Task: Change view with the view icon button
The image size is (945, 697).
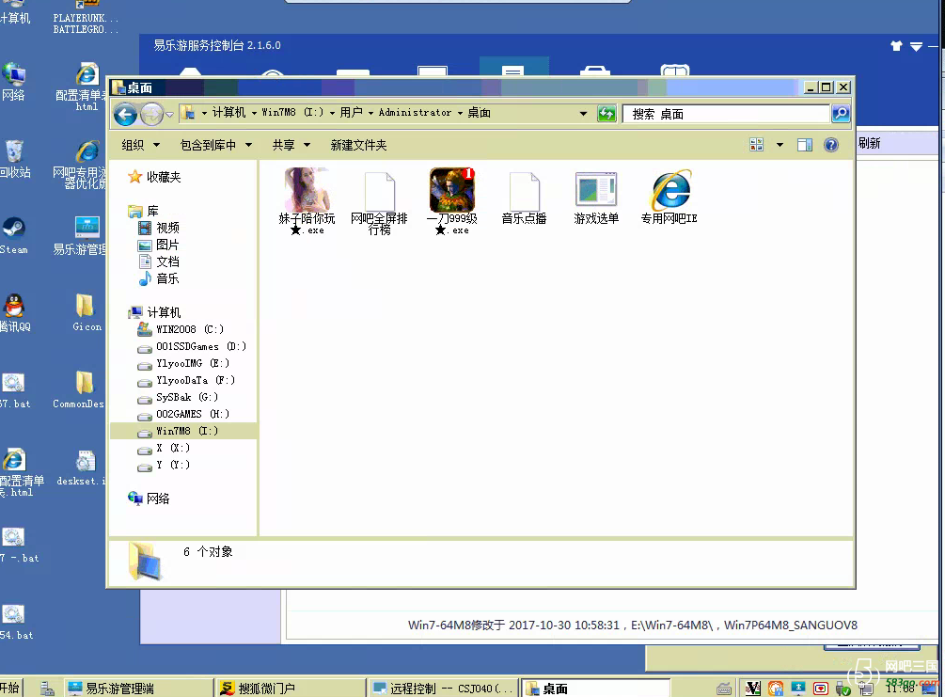Action: 756,145
